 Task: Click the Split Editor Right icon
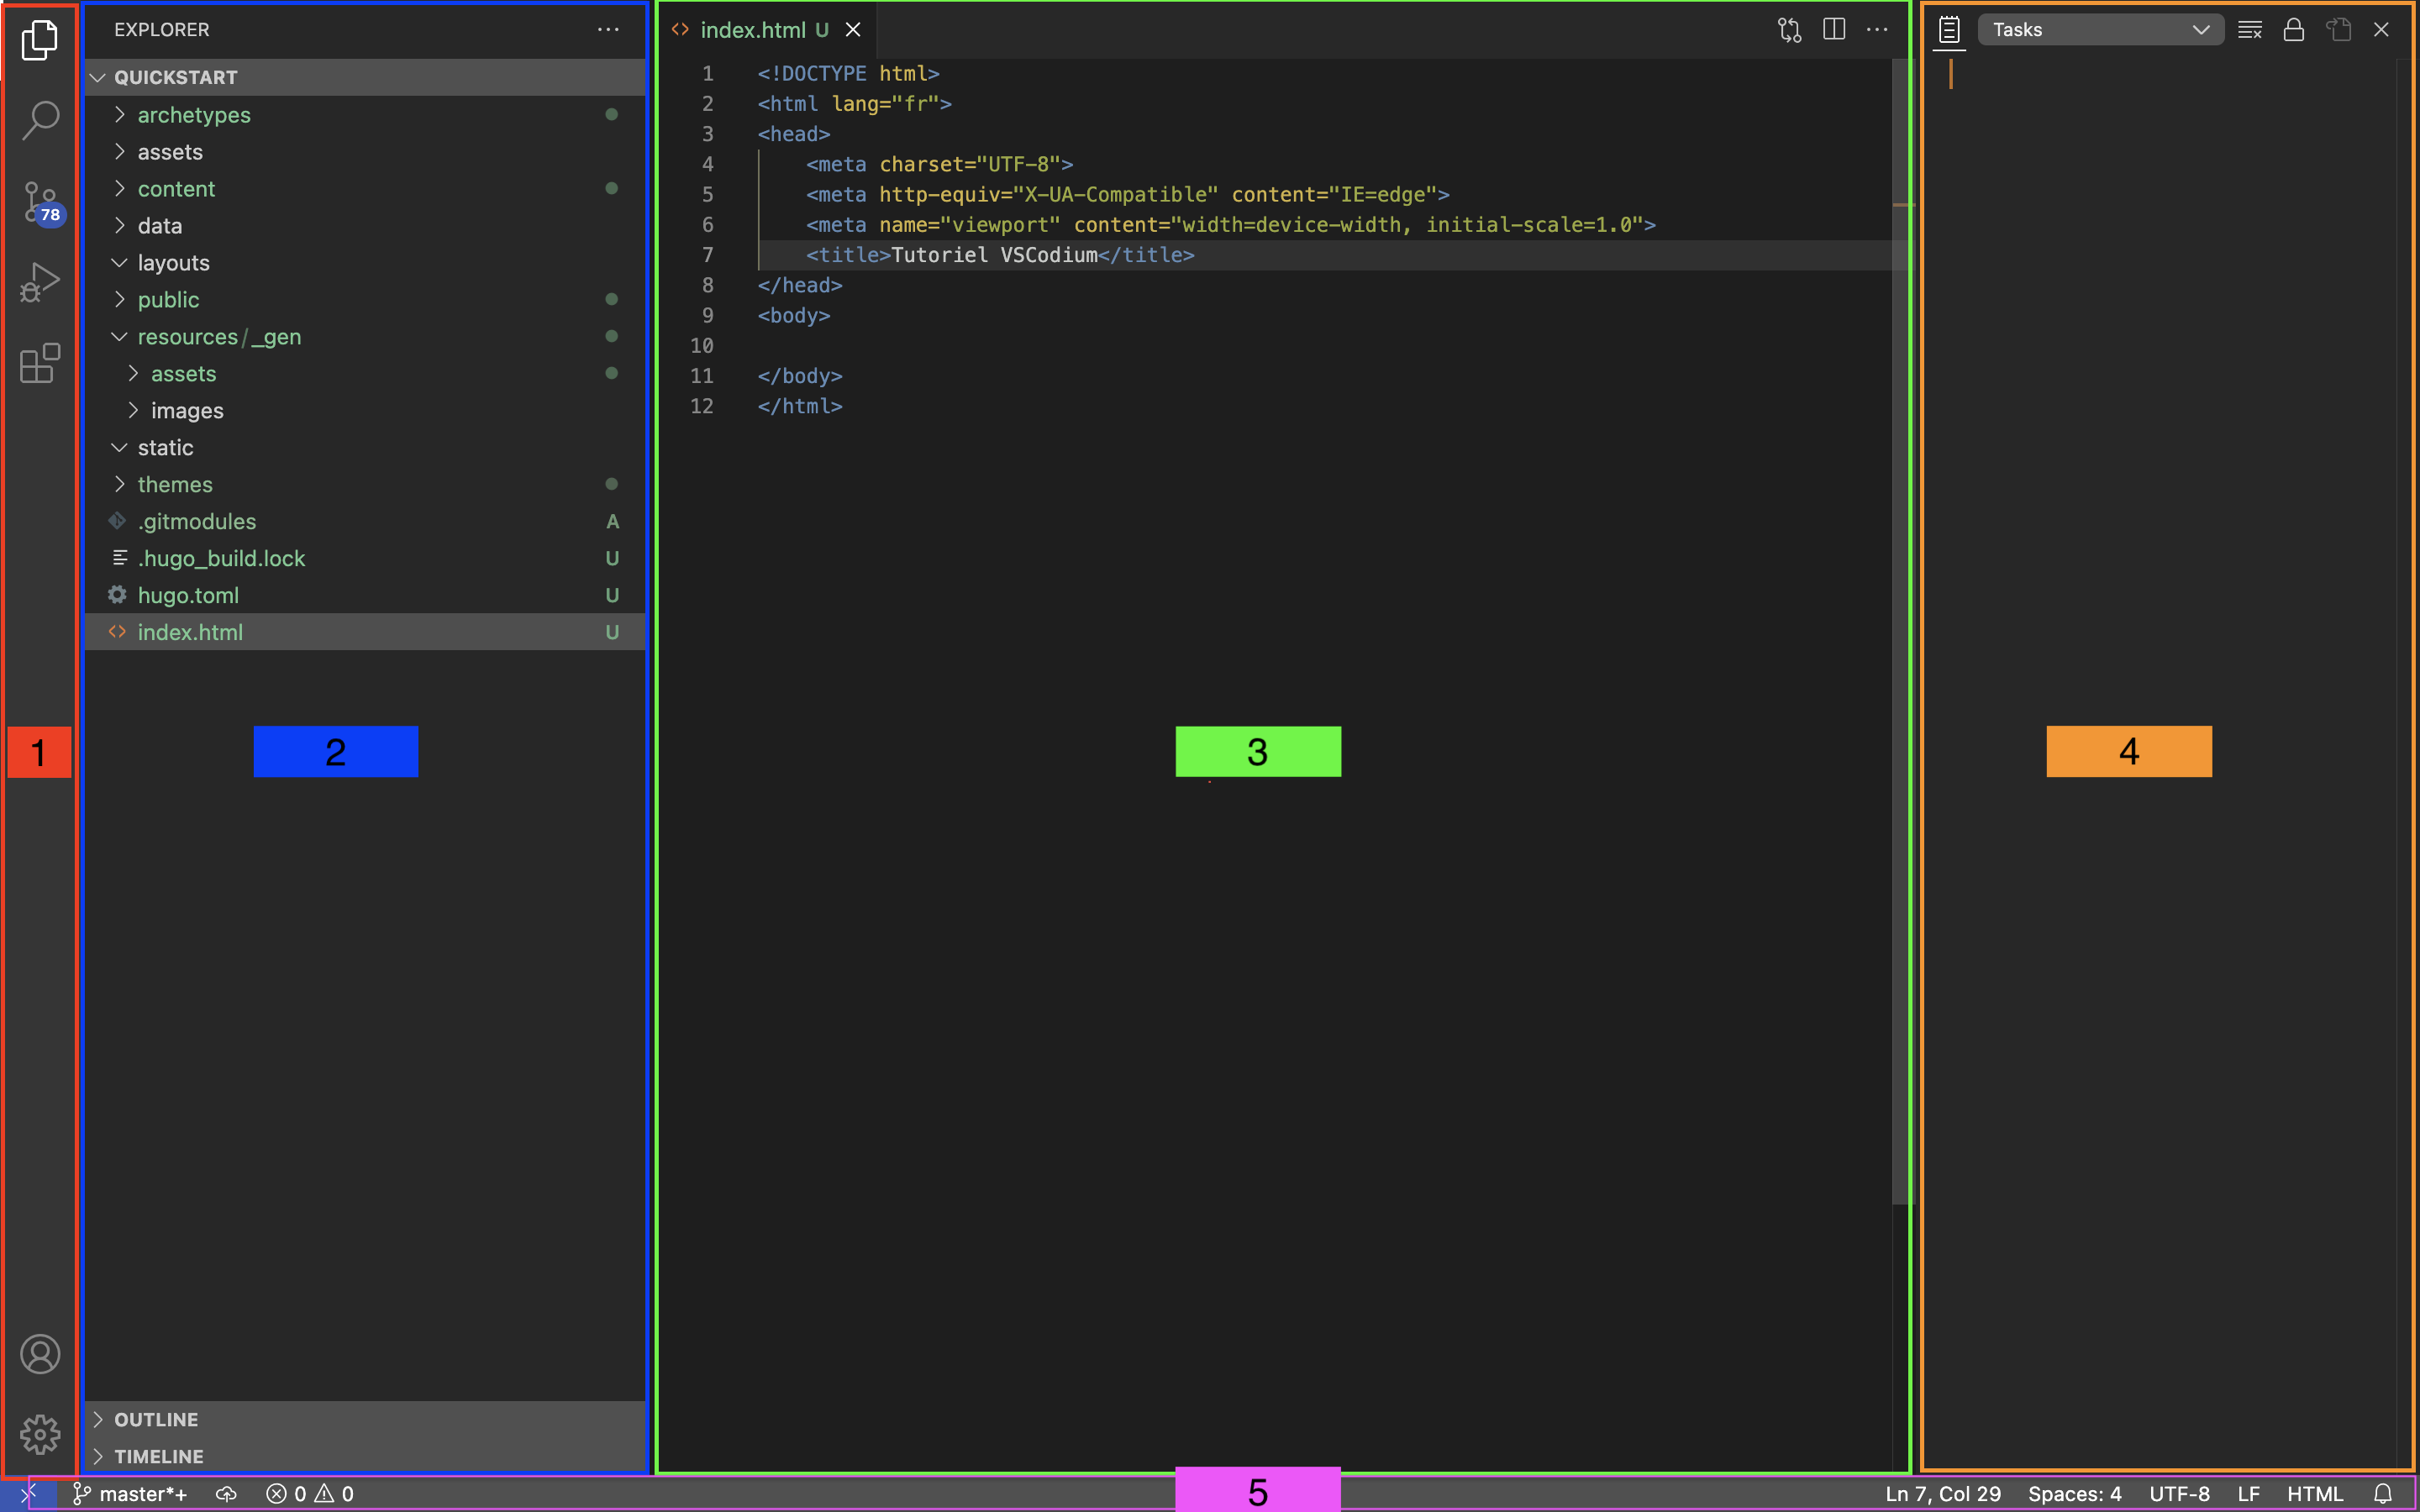tap(1834, 30)
